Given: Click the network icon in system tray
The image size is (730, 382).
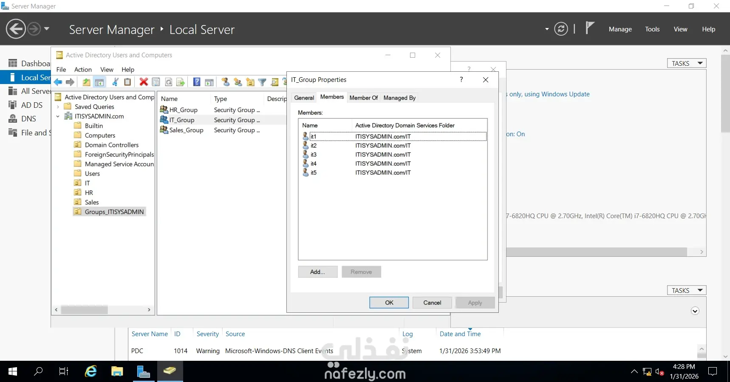Looking at the screenshot, I should coord(647,372).
